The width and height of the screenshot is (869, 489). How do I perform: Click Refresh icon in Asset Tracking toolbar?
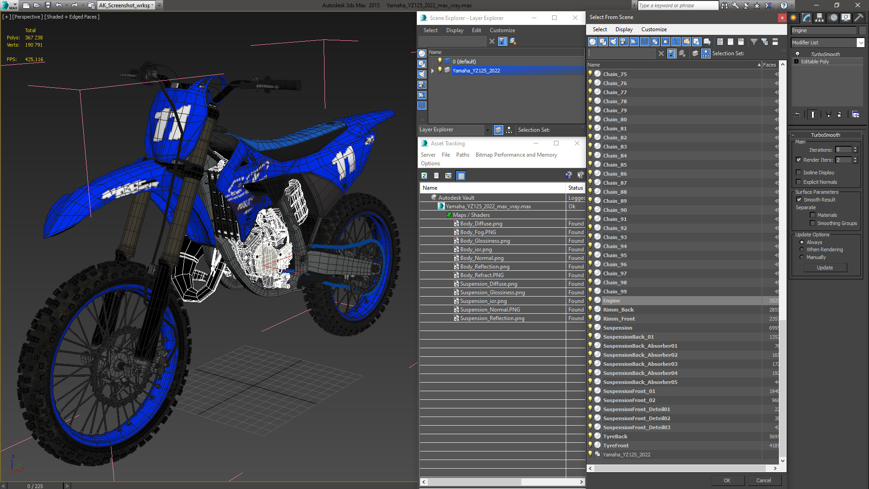click(424, 176)
